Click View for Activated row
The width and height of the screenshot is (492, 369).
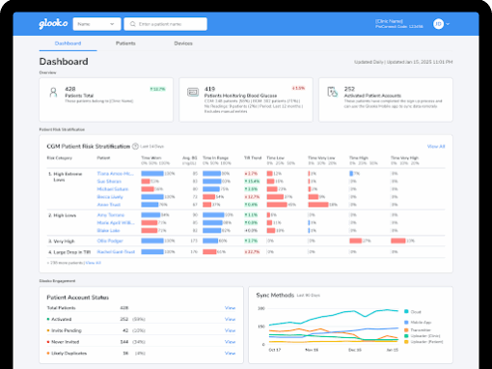coord(230,319)
